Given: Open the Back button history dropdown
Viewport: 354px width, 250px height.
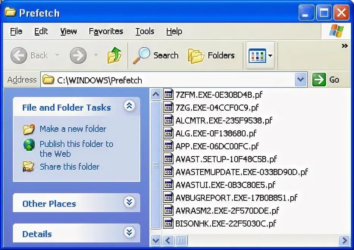Looking at the screenshot, I should (57, 55).
